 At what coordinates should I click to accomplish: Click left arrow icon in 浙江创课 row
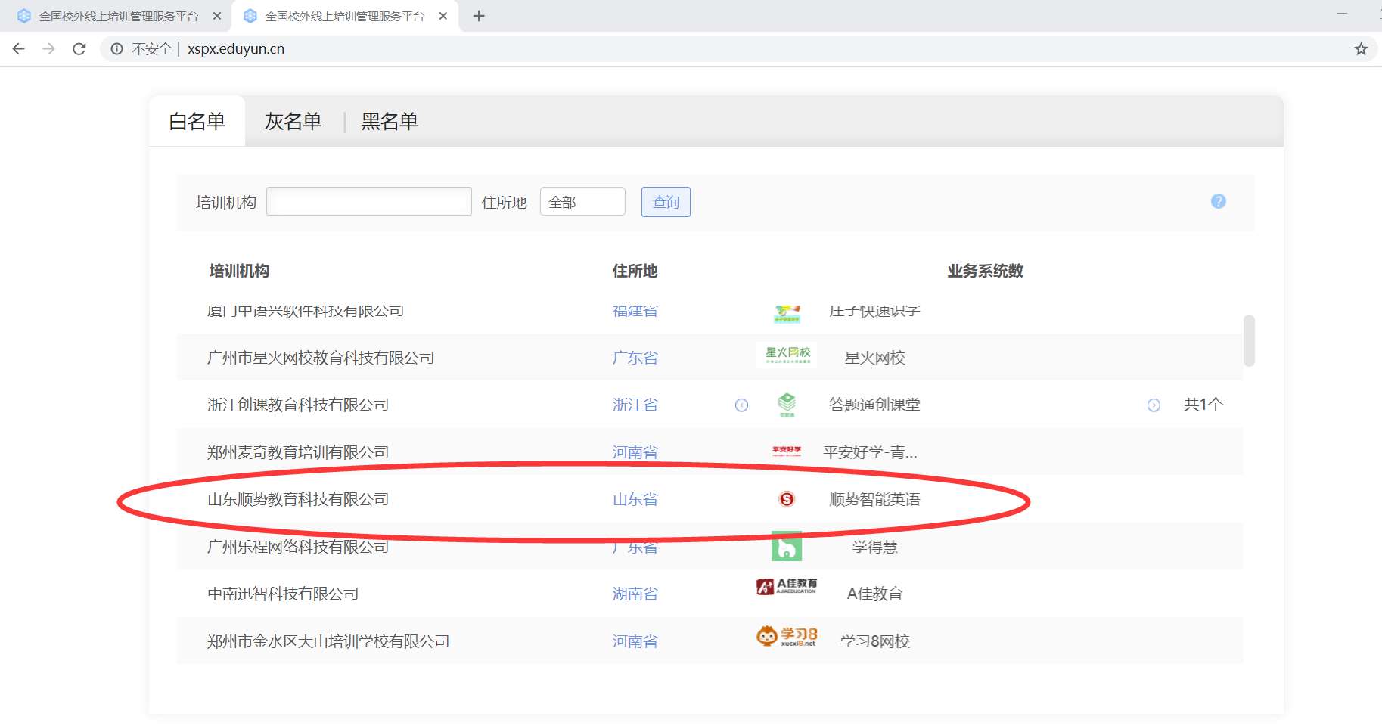coord(742,405)
